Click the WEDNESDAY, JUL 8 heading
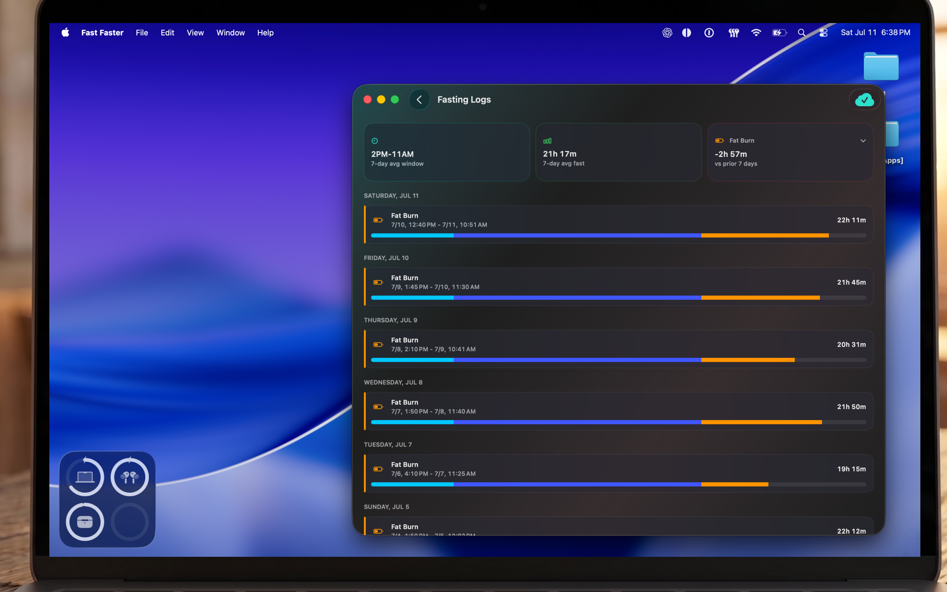 point(393,382)
